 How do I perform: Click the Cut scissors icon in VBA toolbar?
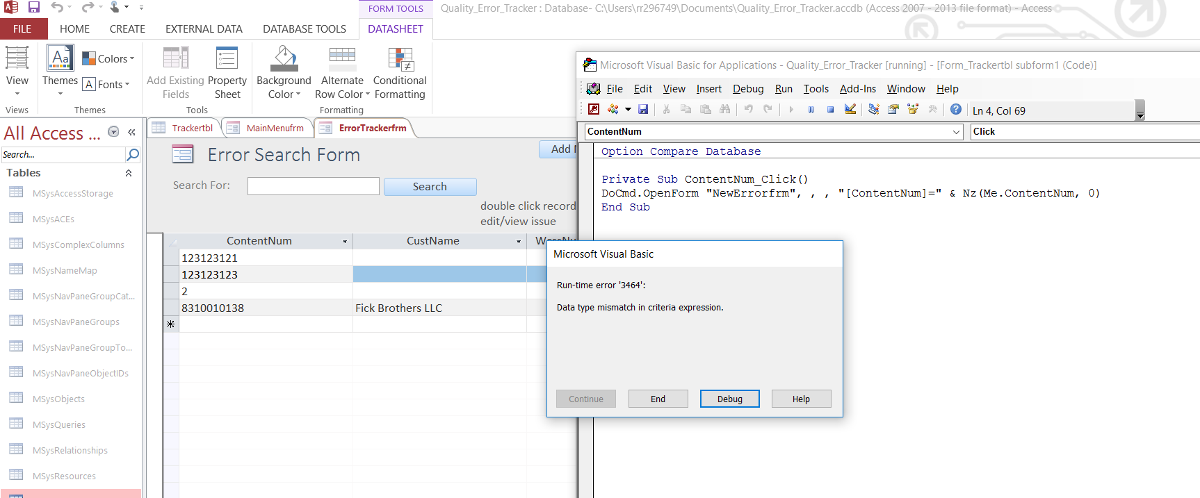[x=666, y=109]
